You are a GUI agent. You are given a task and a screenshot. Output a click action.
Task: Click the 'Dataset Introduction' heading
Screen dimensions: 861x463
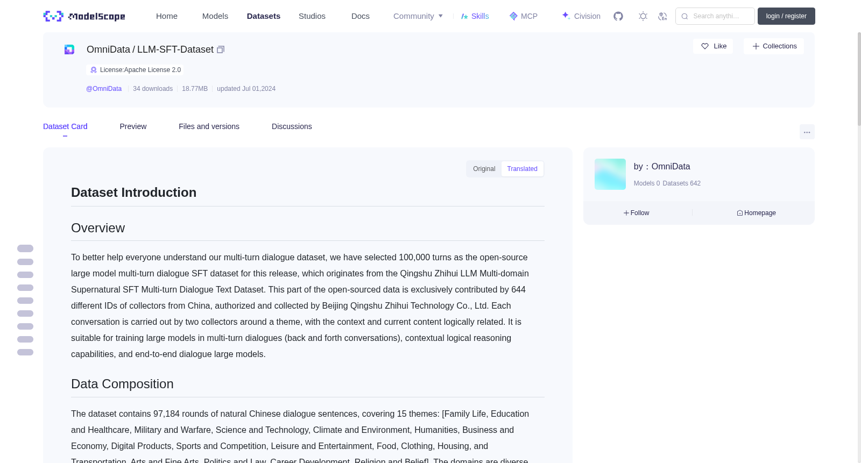click(x=133, y=193)
